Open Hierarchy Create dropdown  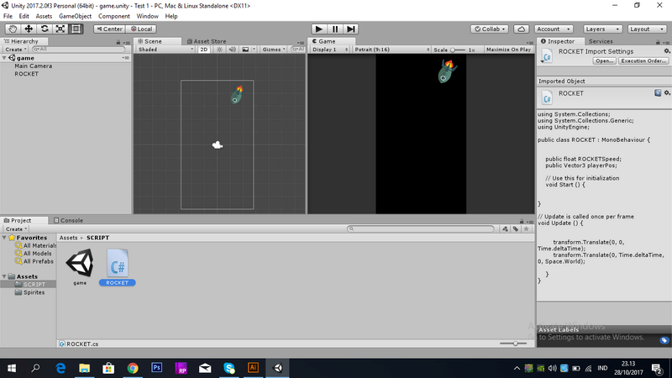point(16,50)
